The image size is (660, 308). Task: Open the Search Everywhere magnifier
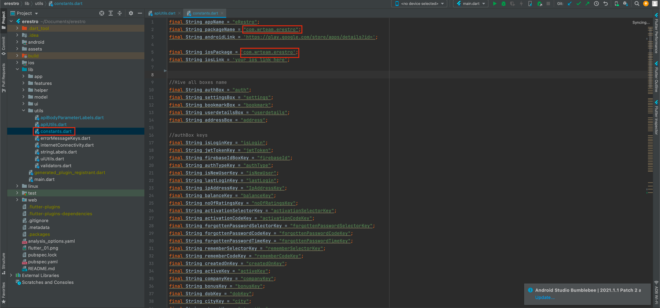pos(637,4)
